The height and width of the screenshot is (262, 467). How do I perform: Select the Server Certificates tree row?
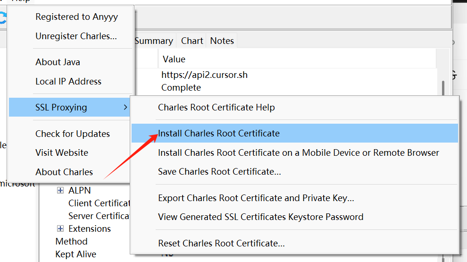pyautogui.click(x=99, y=216)
